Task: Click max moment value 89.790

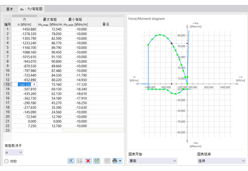Action: [50, 48]
